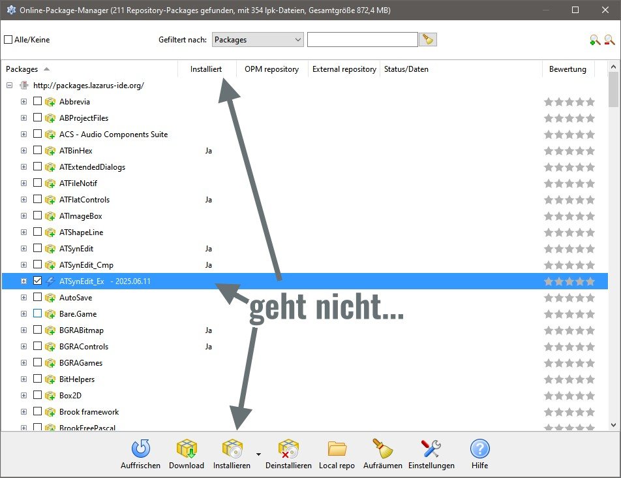Expand the ATSynEdit_Ex tree node

(23, 281)
